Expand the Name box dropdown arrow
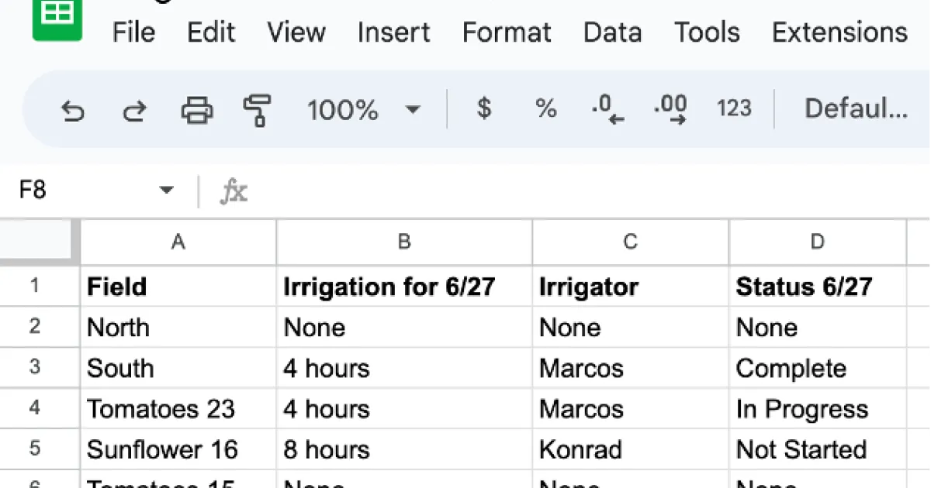This screenshot has width=931, height=488. pyautogui.click(x=166, y=191)
